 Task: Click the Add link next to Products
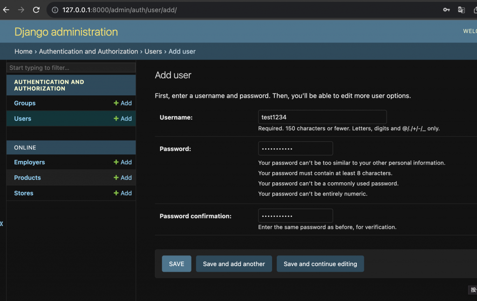click(x=123, y=178)
